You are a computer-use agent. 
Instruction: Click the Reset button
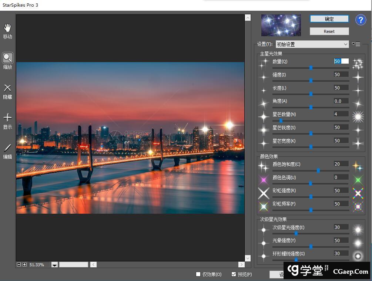tap(329, 31)
